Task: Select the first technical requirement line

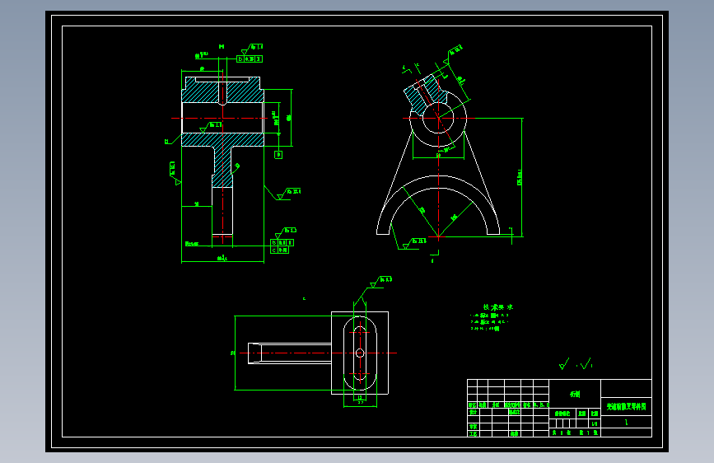Action: [x=489, y=316]
